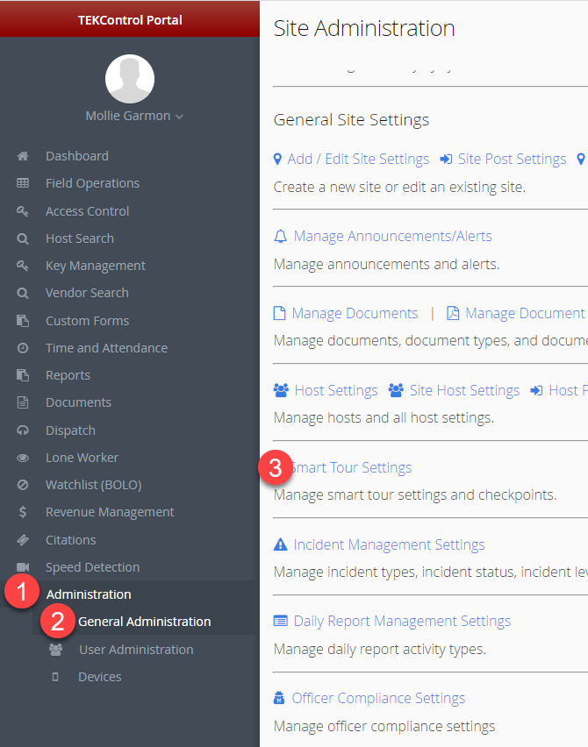Image resolution: width=588 pixels, height=747 pixels.
Task: Click the Officer Compliance Settings officer icon
Action: (x=279, y=699)
